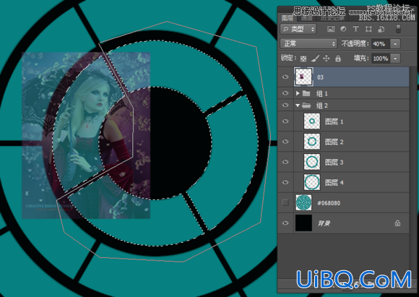This screenshot has width=419, height=297.
Task: Filter layers by pixel layer icon
Action: tap(331, 29)
